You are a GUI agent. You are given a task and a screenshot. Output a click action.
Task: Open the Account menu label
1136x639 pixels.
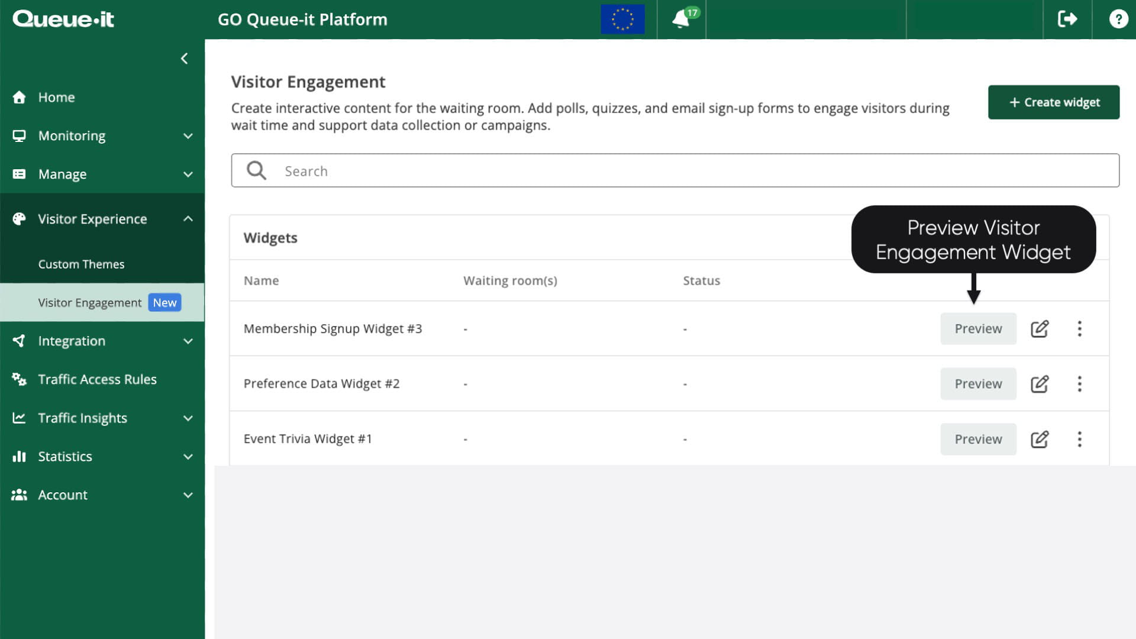63,495
